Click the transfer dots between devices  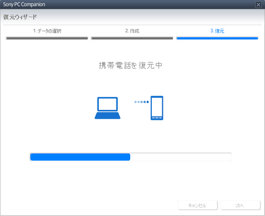(141, 102)
